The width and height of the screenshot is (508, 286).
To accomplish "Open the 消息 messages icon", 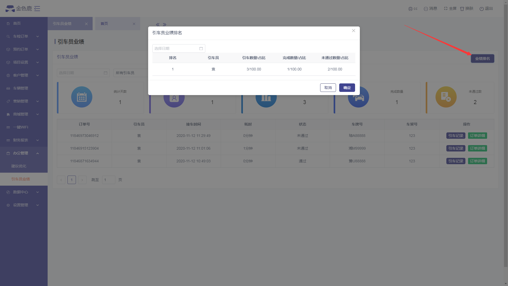I will (426, 9).
